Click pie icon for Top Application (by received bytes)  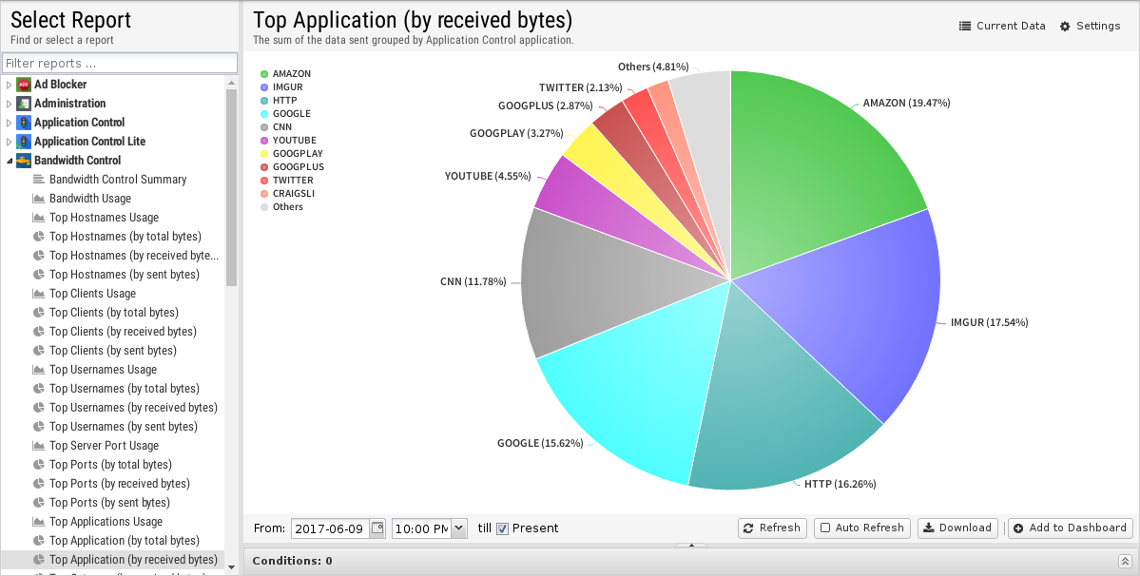pyautogui.click(x=39, y=559)
